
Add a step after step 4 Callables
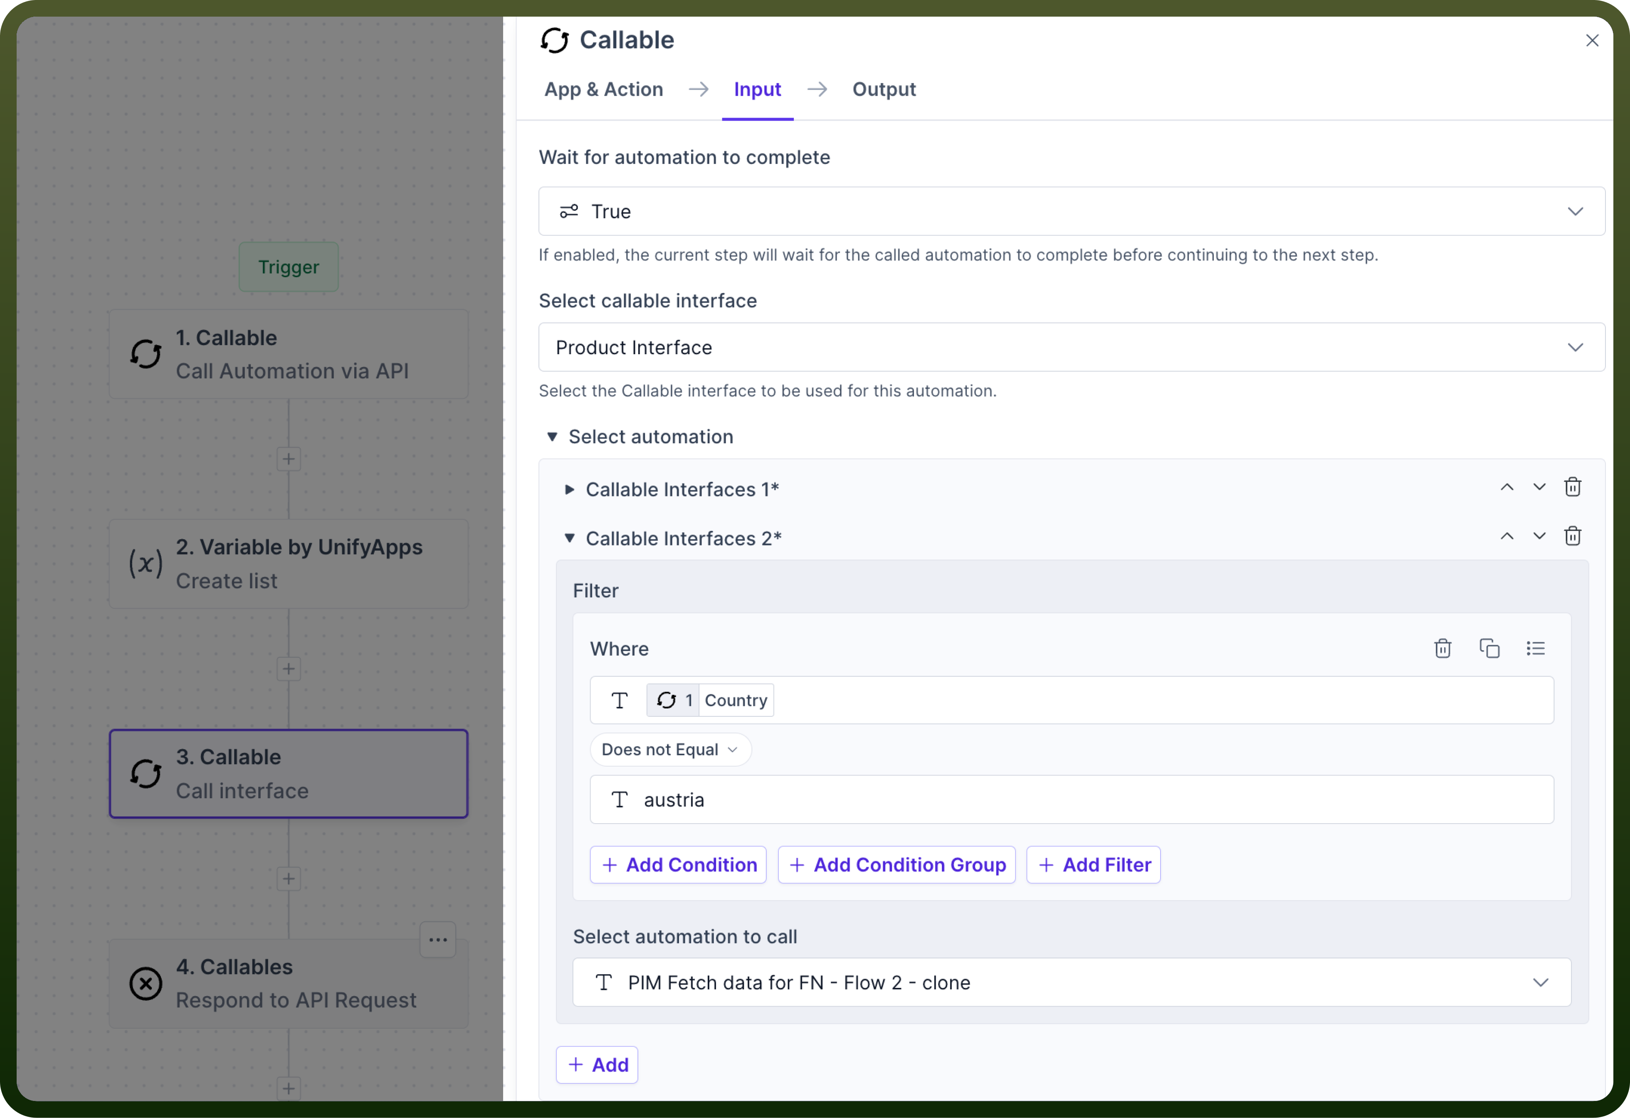click(288, 1088)
